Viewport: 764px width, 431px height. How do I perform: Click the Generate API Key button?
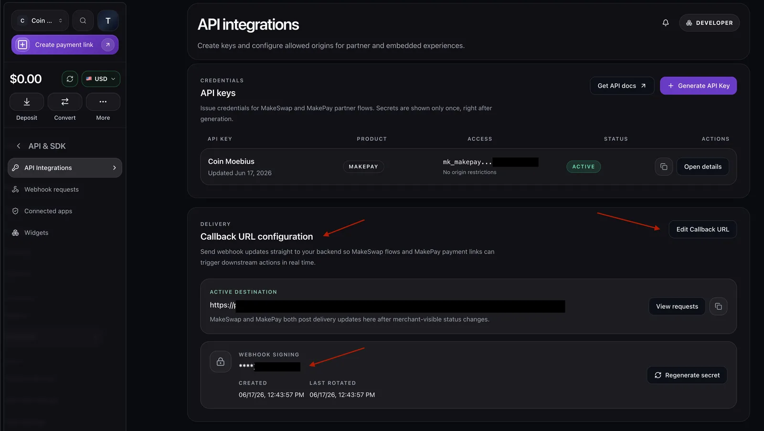[698, 86]
